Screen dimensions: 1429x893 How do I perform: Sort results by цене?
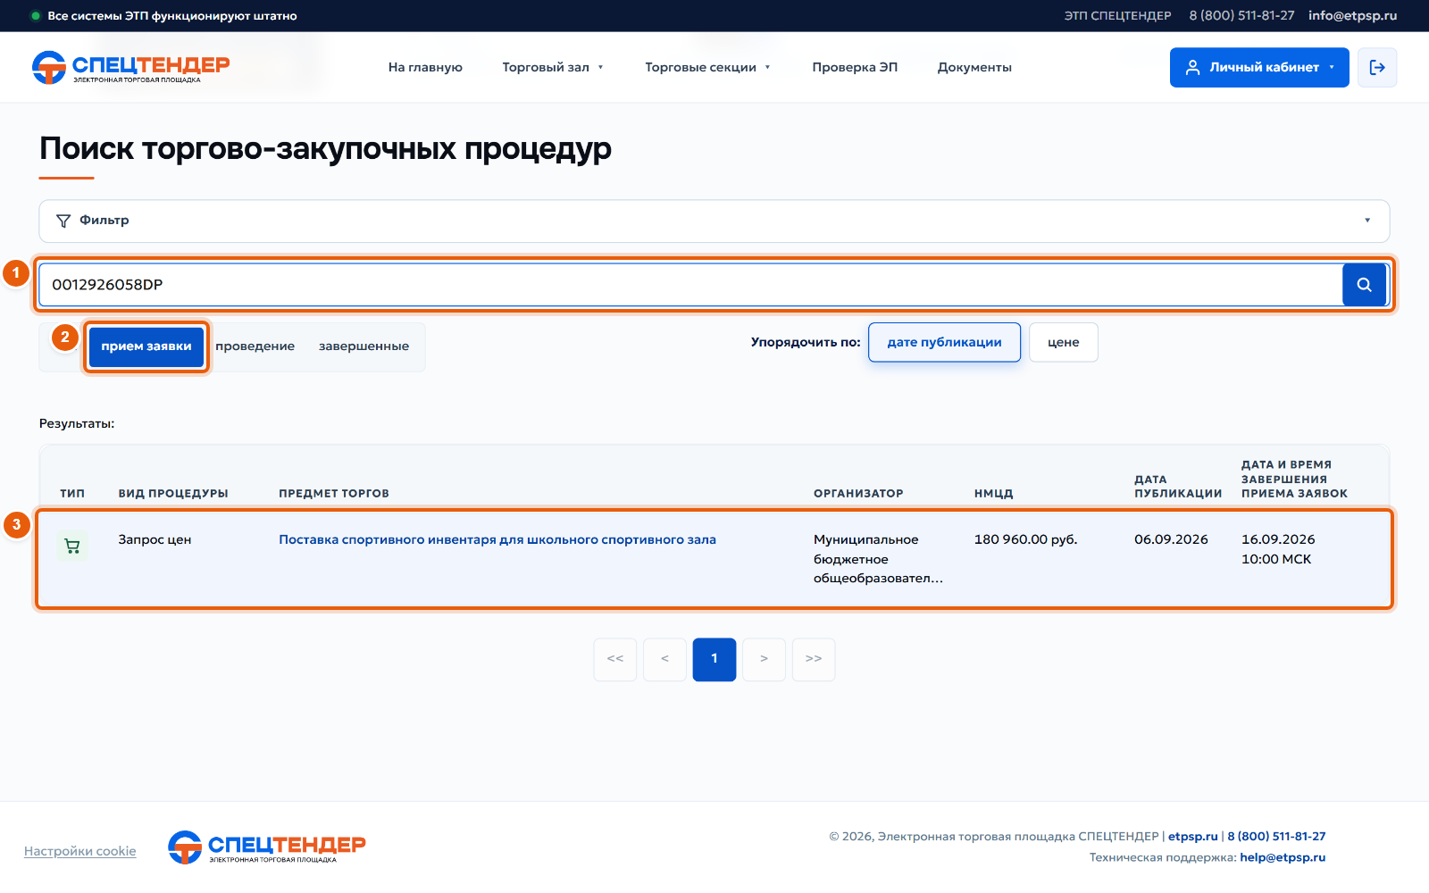1064,342
